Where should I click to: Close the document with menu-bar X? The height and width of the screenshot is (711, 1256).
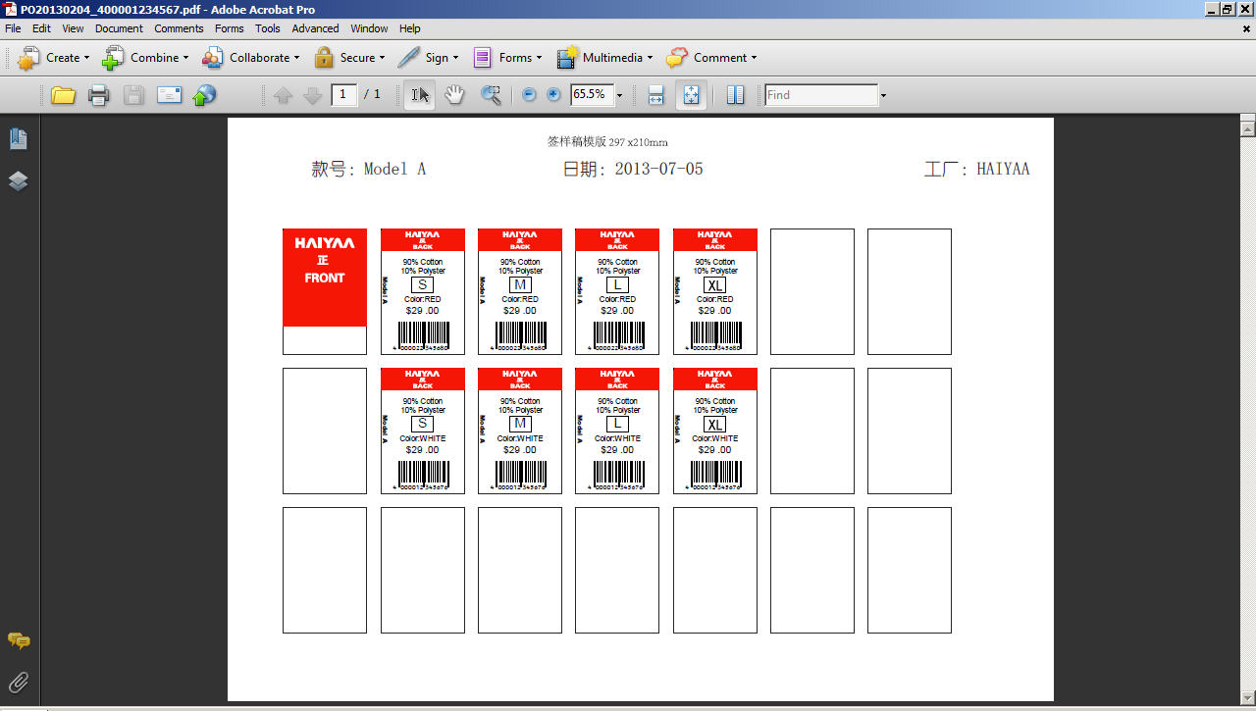click(x=1246, y=28)
